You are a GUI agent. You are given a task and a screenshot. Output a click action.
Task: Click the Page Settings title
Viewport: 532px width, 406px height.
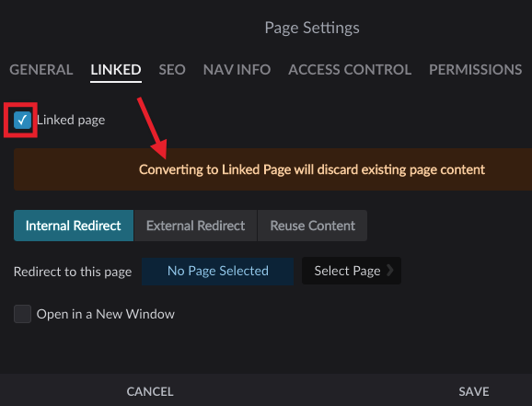coord(312,28)
